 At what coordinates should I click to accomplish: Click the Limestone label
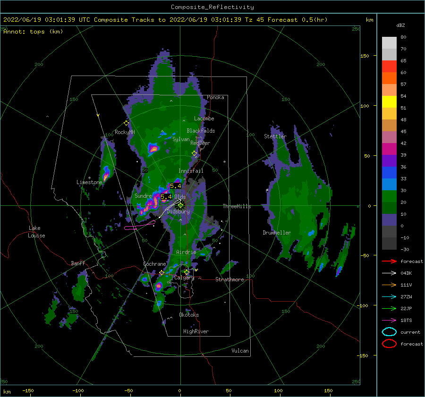89,182
